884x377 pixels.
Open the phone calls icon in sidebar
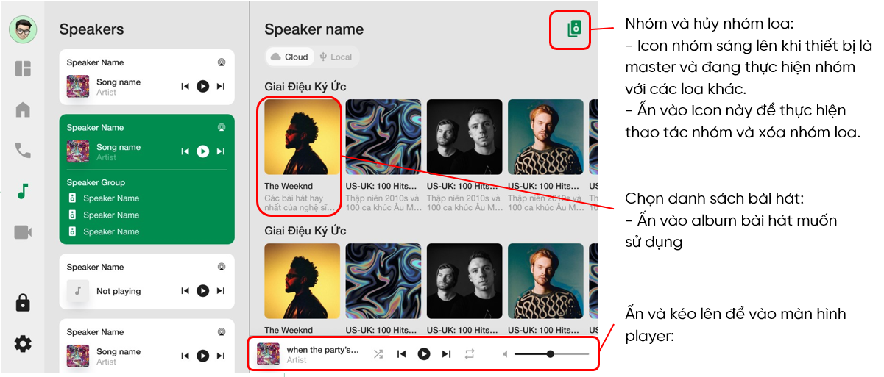pos(23,151)
